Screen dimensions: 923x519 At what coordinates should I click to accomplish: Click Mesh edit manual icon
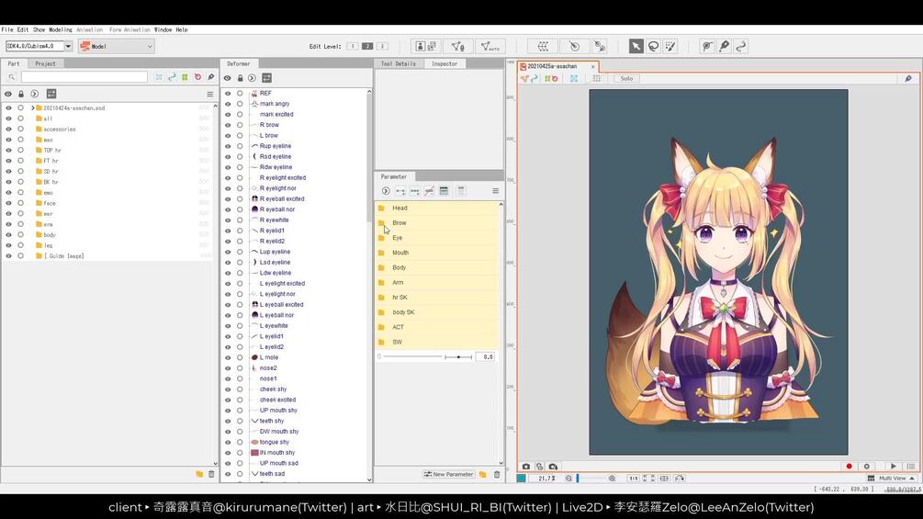pyautogui.click(x=458, y=46)
